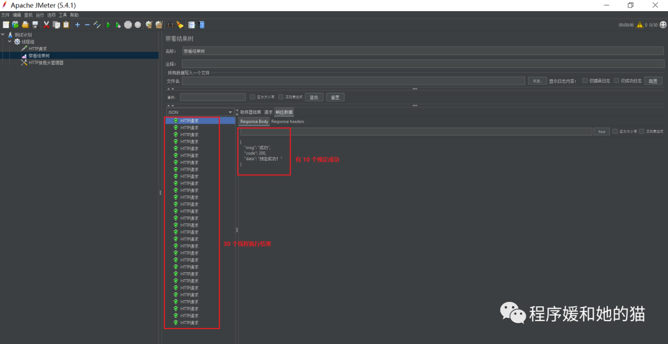This screenshot has width=668, height=344.
Task: Start the test with green play icon
Action: point(108,25)
